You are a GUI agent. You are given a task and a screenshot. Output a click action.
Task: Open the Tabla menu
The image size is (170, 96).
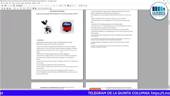click(23, 3)
